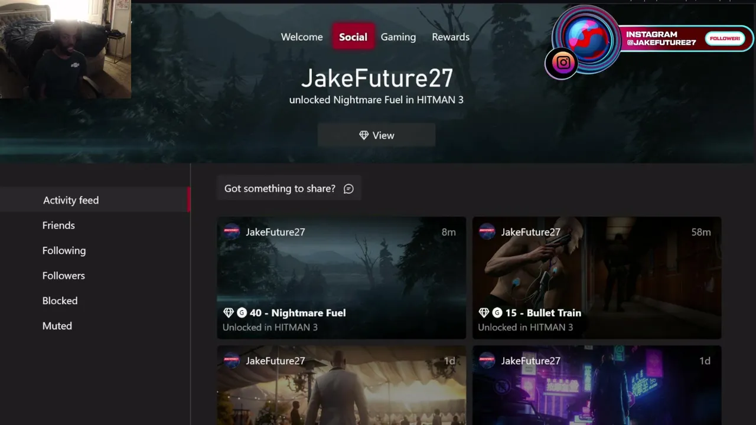Viewport: 756px width, 425px height.
Task: Click JakeFuture27 name on the 58m post
Action: pyautogui.click(x=530, y=232)
